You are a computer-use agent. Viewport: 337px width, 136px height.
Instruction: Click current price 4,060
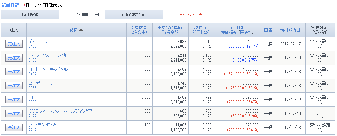pos(207,69)
